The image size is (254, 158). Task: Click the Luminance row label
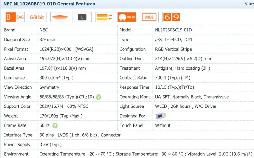coord(14,78)
